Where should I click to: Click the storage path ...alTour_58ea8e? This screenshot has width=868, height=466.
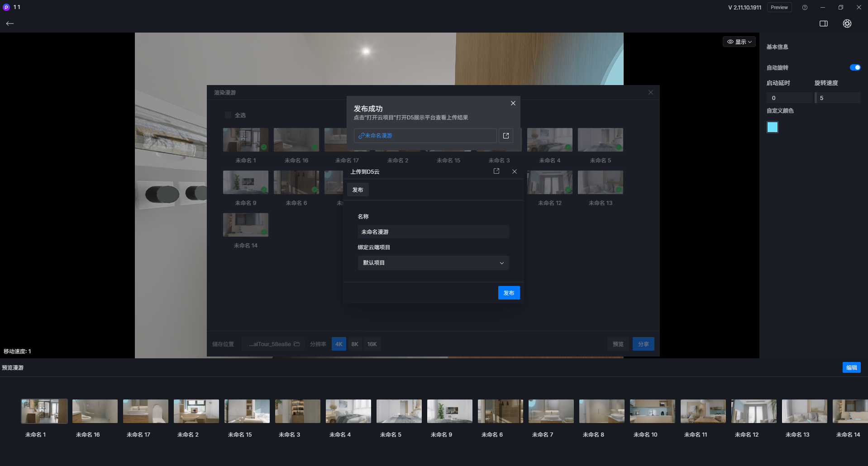(270, 344)
